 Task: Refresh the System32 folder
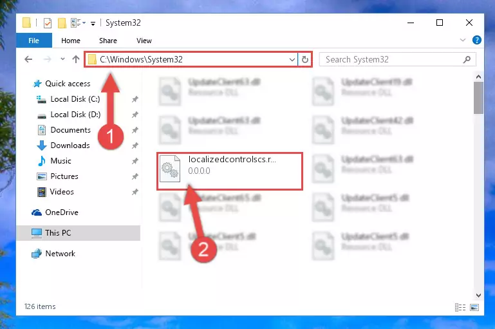point(304,59)
